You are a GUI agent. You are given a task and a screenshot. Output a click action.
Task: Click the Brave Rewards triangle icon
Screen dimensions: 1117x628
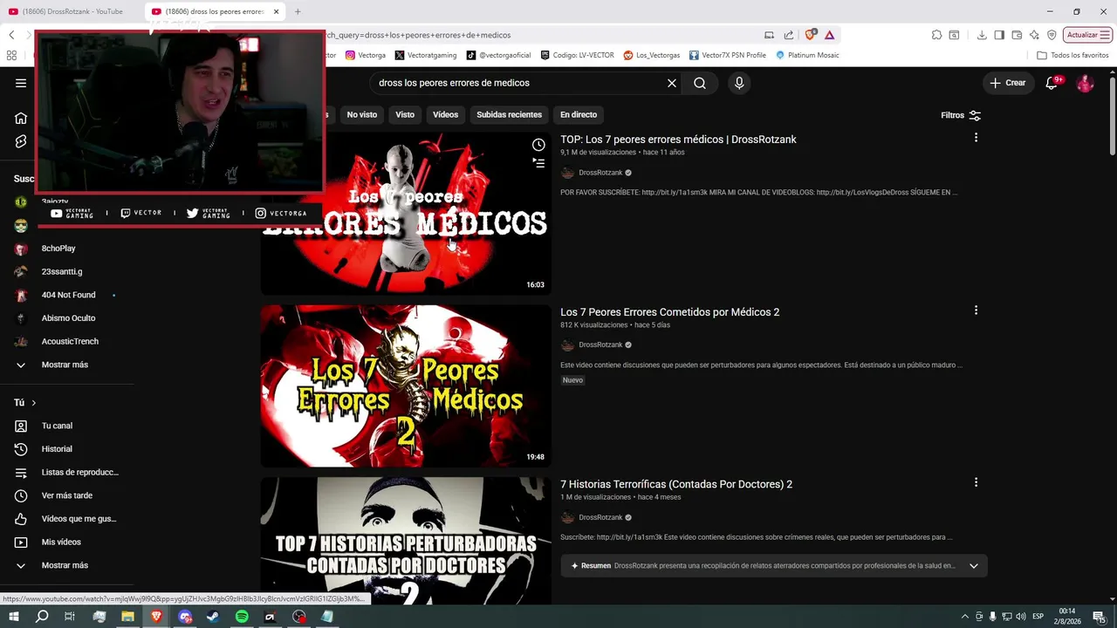point(829,35)
